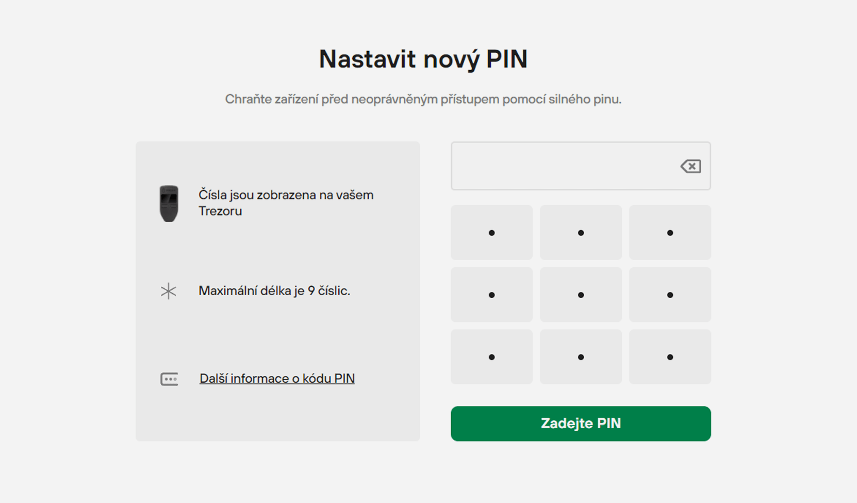Select the top-middle PIN pad dot
Image resolution: width=857 pixels, height=503 pixels.
tap(581, 233)
